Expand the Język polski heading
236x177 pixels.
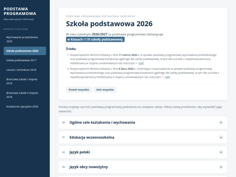pos(80,152)
